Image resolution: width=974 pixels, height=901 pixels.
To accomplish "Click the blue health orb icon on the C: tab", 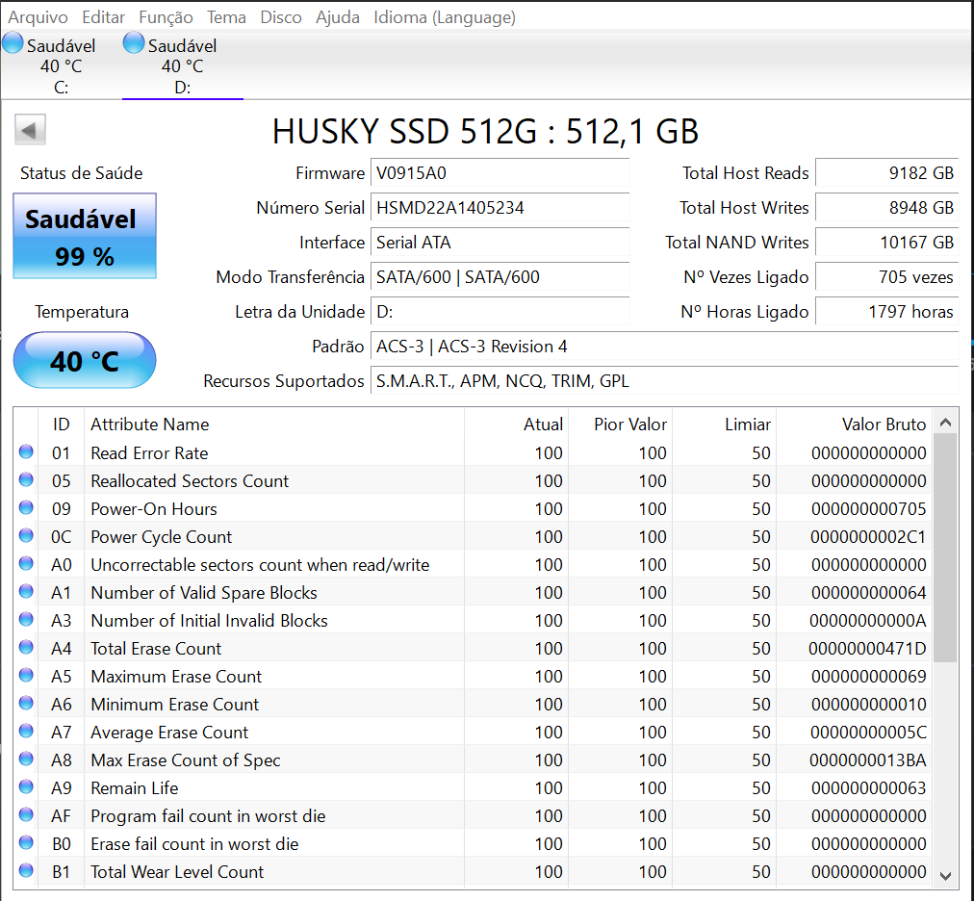I will (x=13, y=43).
